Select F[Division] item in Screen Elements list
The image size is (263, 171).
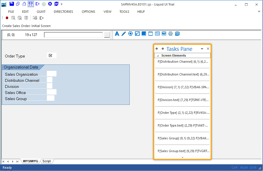(183, 87)
